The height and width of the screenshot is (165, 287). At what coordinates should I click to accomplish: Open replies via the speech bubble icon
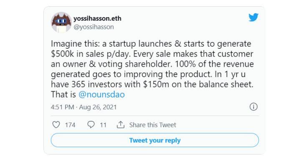pyautogui.click(x=91, y=125)
